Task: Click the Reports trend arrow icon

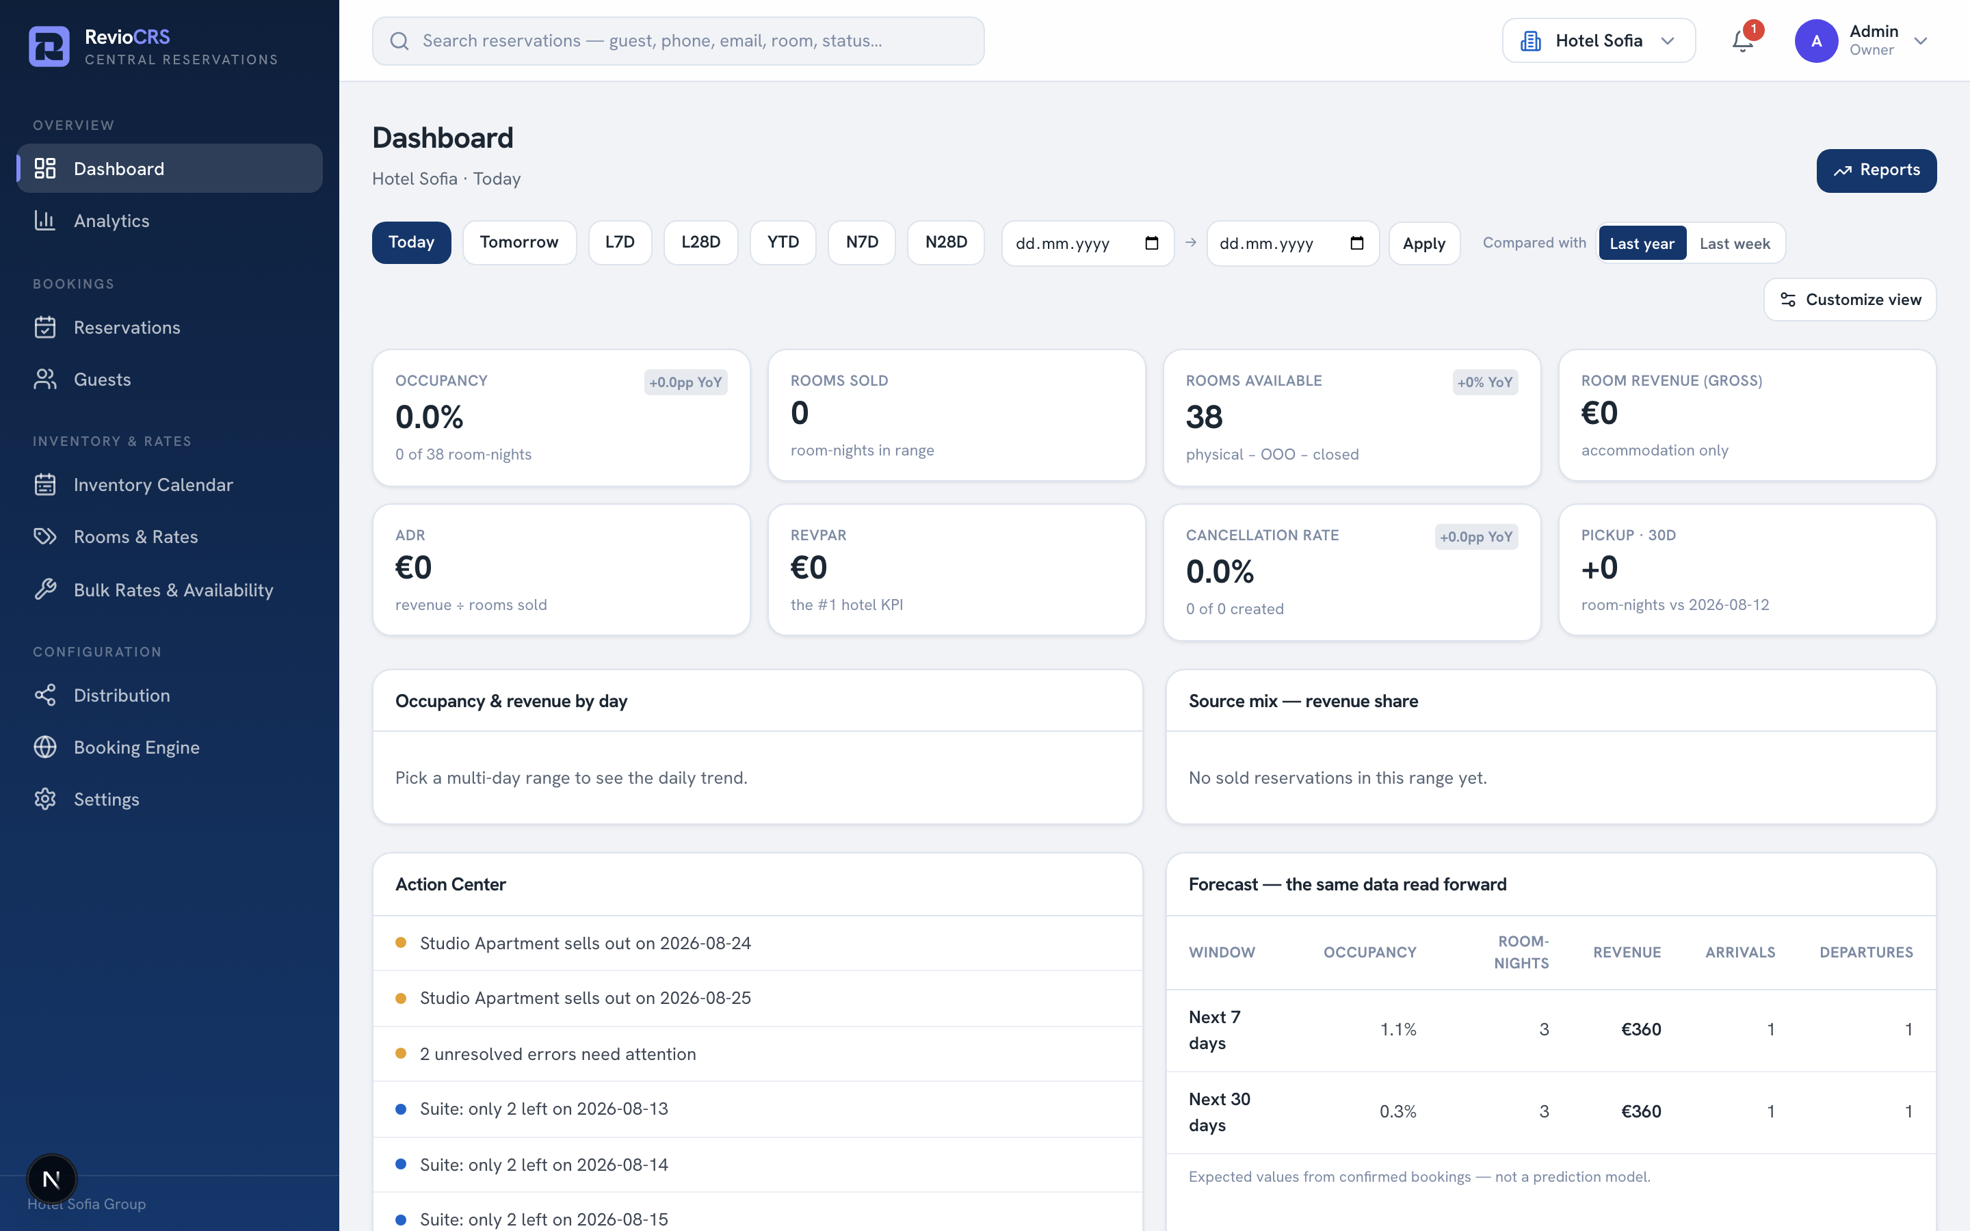Action: point(1842,170)
